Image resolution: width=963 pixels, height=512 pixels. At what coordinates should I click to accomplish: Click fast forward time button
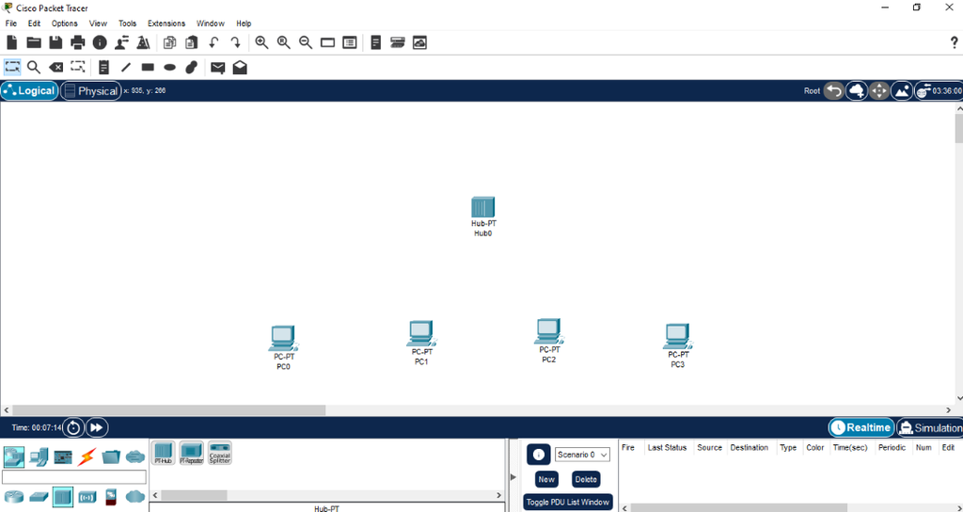(97, 428)
